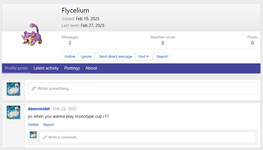This screenshot has height=150, width=263.
Task: Open the Postings tab
Action: pos(72,68)
